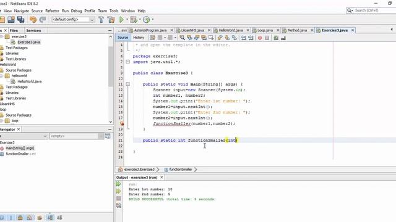This screenshot has width=396, height=222.
Task: Show editor tab list arrow
Action: coord(392,30)
